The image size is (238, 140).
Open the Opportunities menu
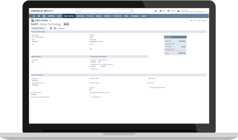pyautogui.click(x=69, y=16)
